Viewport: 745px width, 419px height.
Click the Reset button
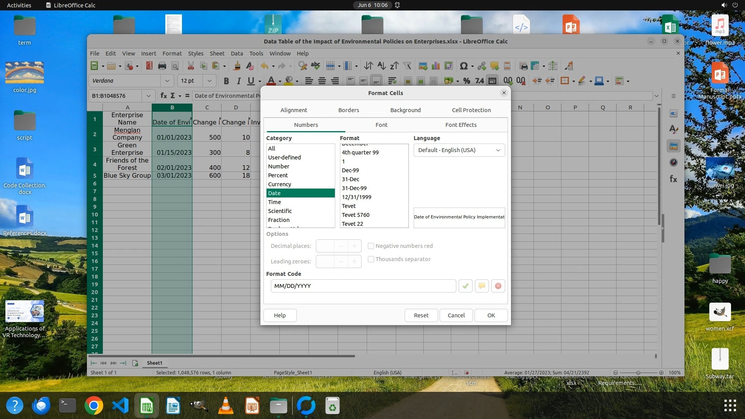coord(421,315)
